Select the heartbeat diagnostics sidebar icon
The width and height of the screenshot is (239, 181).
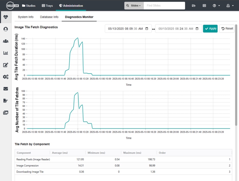pos(6,17)
